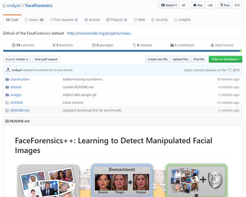Screen dimensions: 246x197
Task: Open the Actions tab
Action: 92,20
